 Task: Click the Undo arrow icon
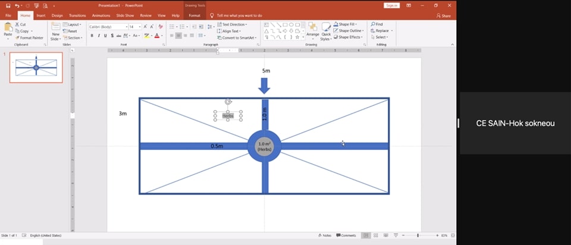[x=17, y=5]
